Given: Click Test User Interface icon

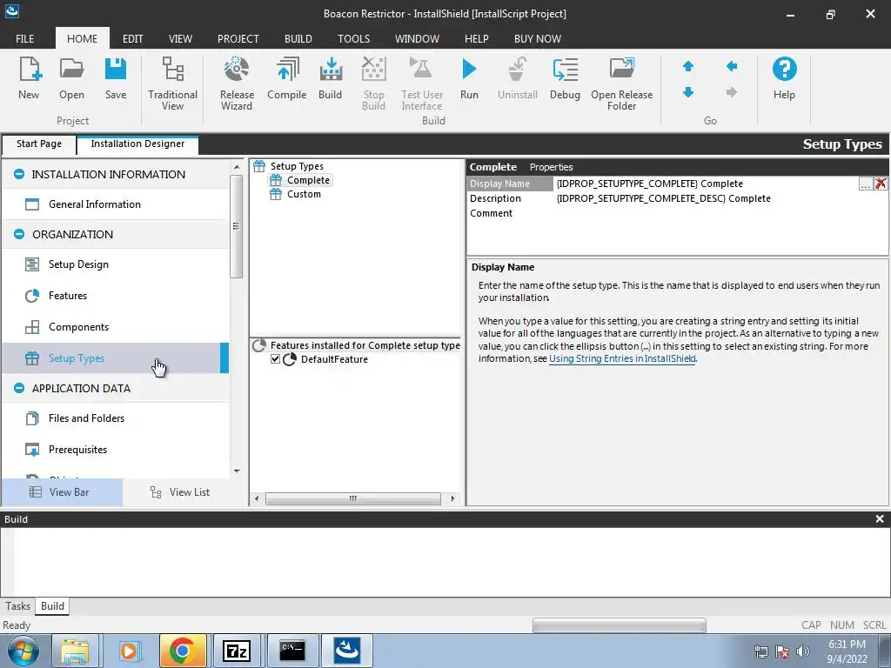Looking at the screenshot, I should click(x=422, y=83).
